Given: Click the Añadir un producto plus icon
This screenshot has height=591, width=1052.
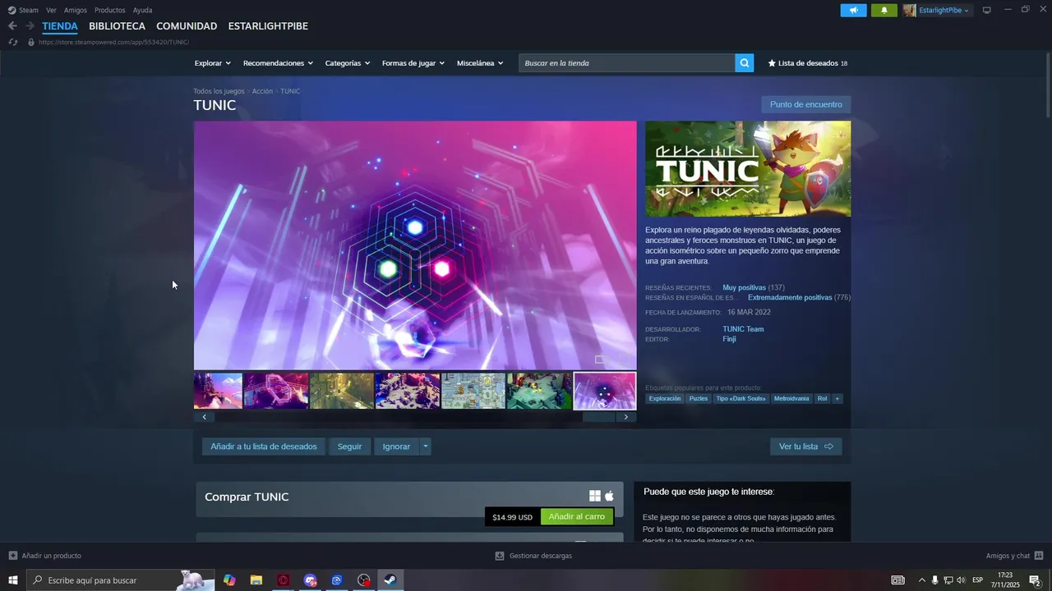Looking at the screenshot, I should [x=12, y=556].
